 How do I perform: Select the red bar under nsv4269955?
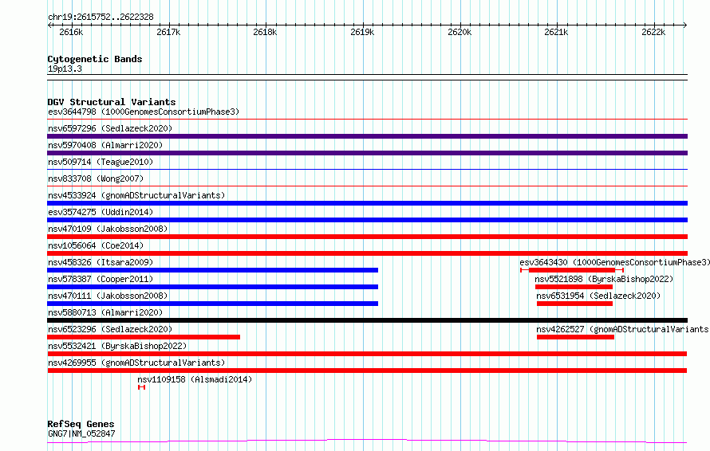click(x=367, y=371)
